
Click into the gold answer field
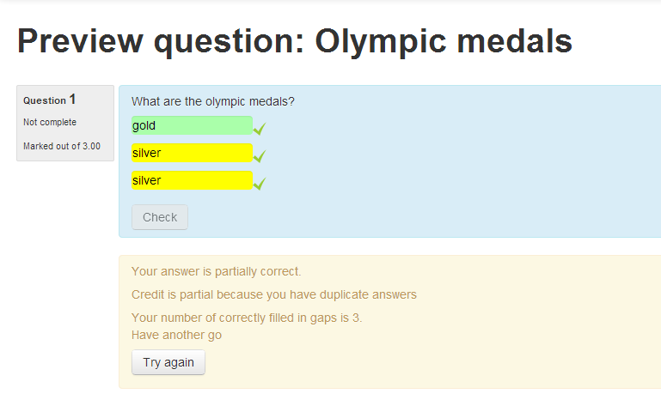(192, 125)
